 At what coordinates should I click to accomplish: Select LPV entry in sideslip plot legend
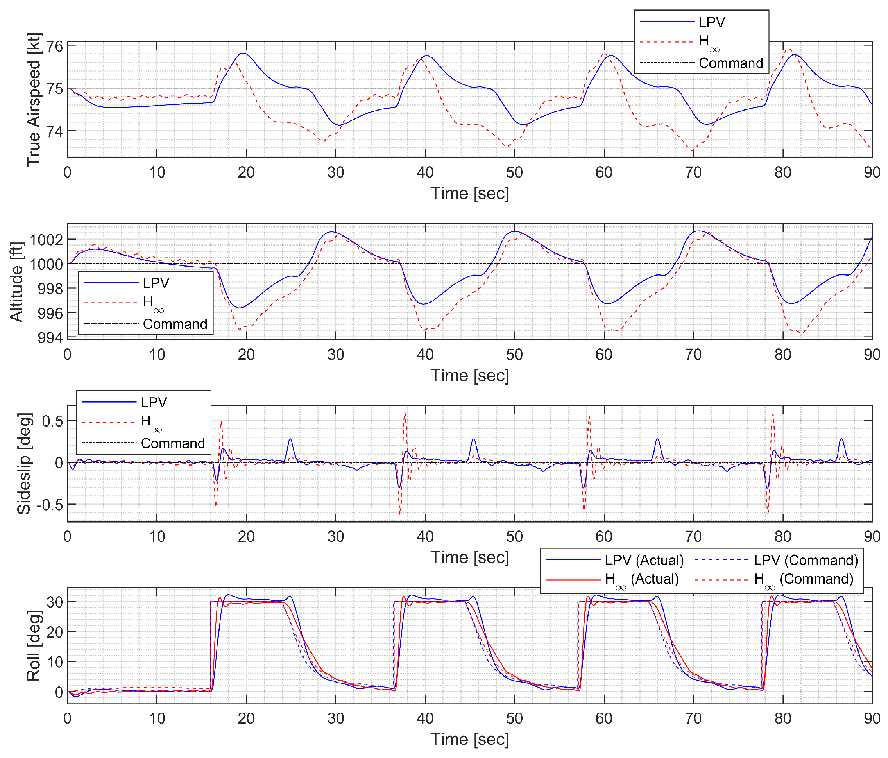click(x=154, y=403)
